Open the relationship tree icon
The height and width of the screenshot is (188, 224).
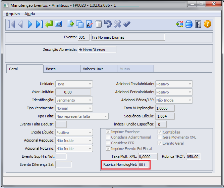click(x=179, y=24)
